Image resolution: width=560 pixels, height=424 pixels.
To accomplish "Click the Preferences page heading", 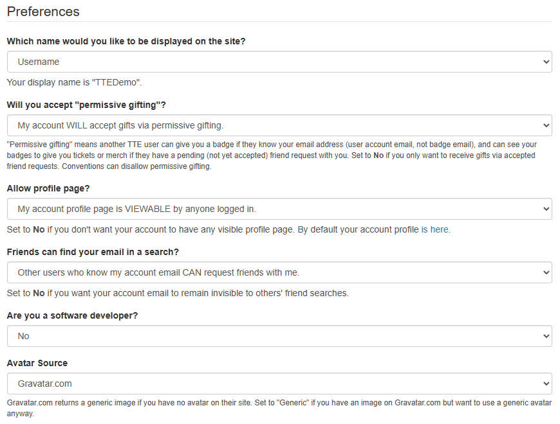I will click(43, 12).
